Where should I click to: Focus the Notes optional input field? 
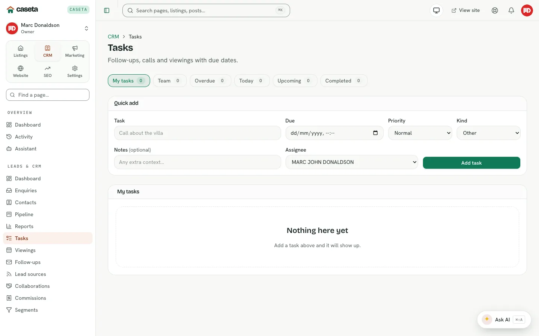[x=197, y=162]
